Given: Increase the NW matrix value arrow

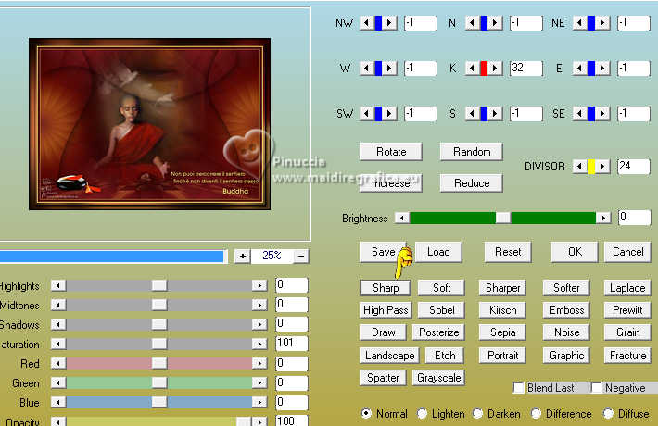Looking at the screenshot, I should click(390, 22).
